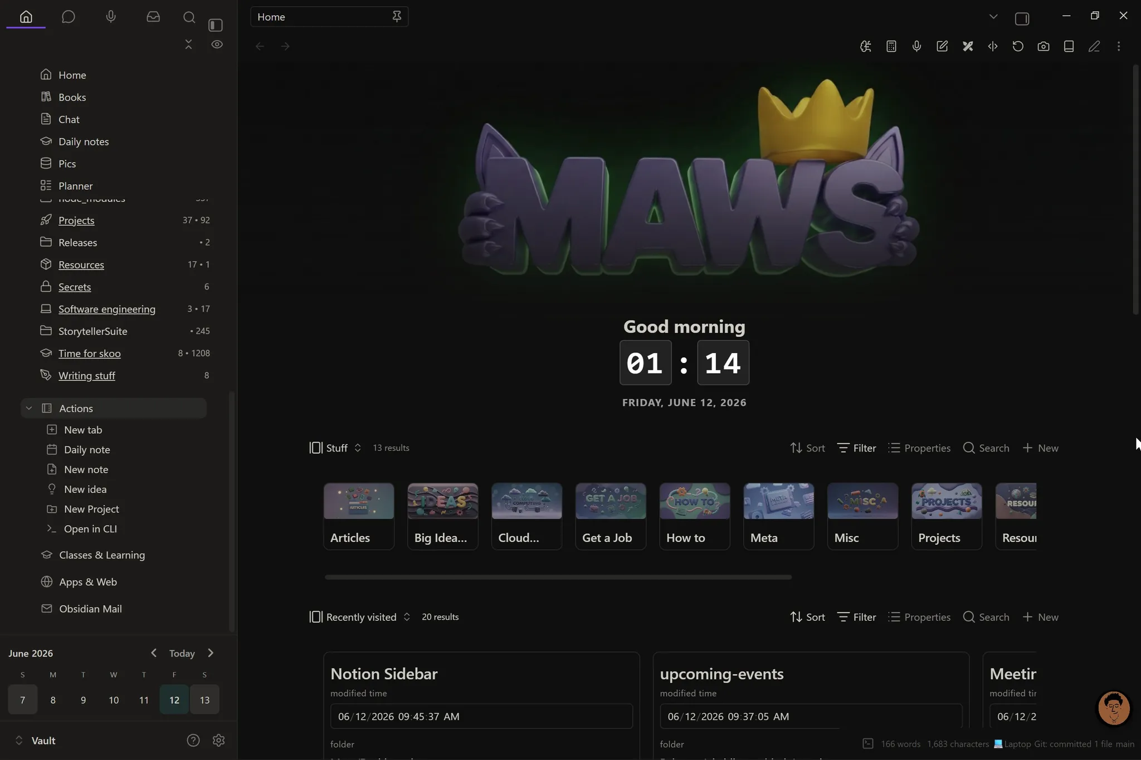Click the New tab action

[x=82, y=430]
